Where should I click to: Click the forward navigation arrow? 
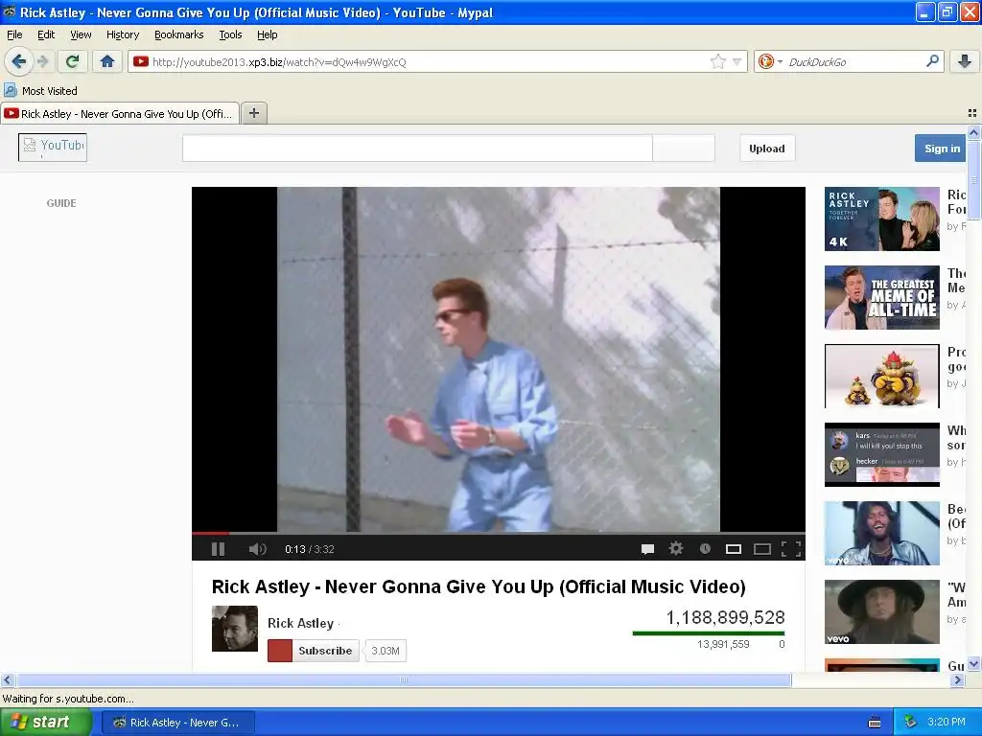[42, 61]
